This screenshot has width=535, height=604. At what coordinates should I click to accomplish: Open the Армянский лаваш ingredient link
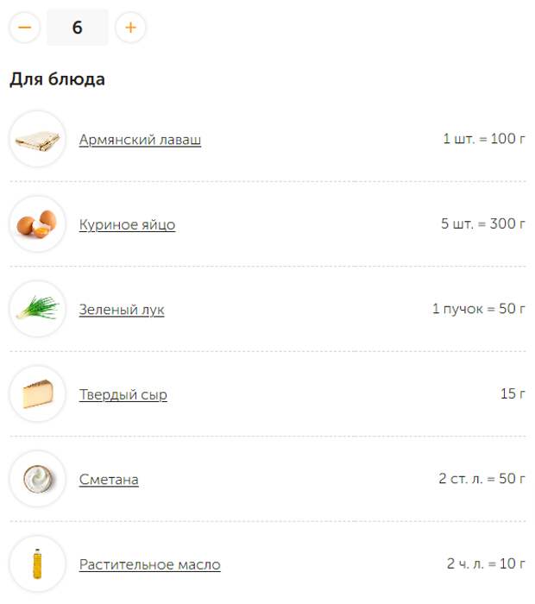(x=140, y=140)
